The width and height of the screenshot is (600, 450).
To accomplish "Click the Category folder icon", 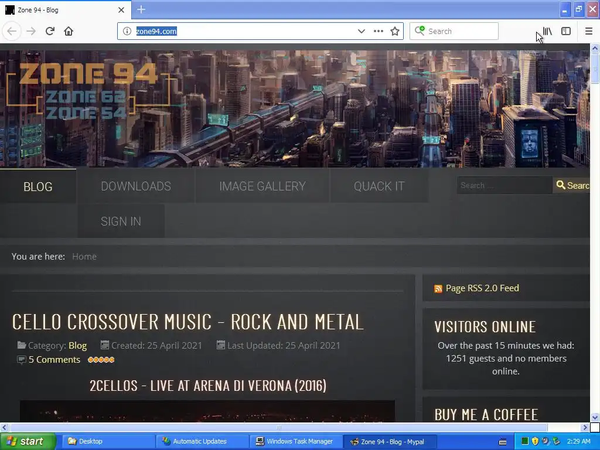I will point(22,345).
